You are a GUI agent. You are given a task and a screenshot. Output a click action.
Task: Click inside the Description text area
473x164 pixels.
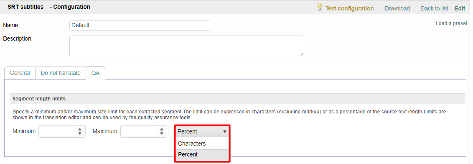pos(187,46)
